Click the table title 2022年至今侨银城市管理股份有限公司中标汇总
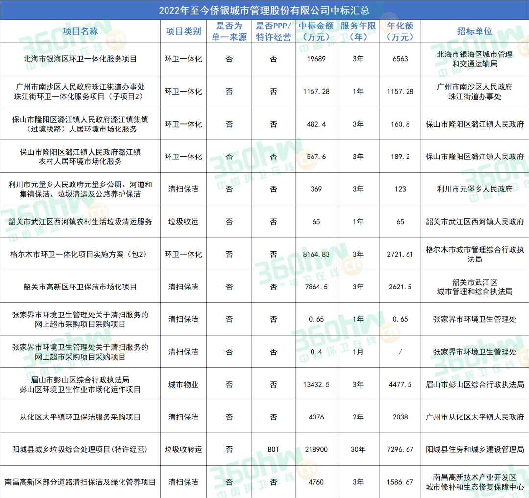 coord(264,10)
